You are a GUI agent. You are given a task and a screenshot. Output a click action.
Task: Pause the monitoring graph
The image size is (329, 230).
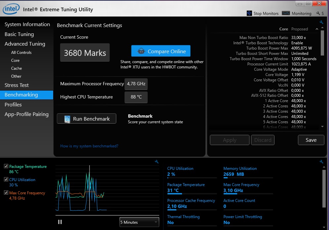(60, 222)
